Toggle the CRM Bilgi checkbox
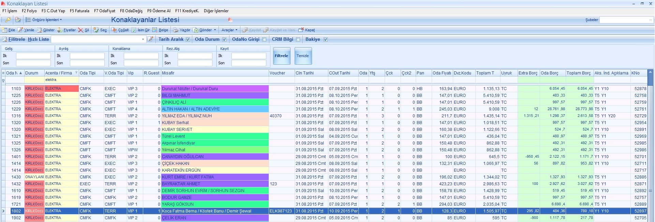 click(x=298, y=39)
